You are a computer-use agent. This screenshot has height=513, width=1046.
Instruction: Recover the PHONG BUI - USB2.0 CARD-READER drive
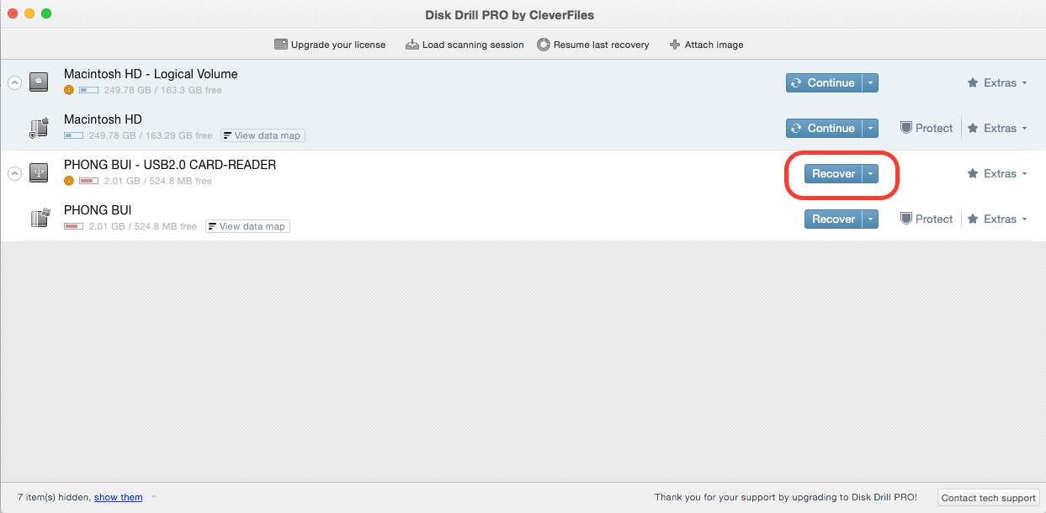coord(833,173)
